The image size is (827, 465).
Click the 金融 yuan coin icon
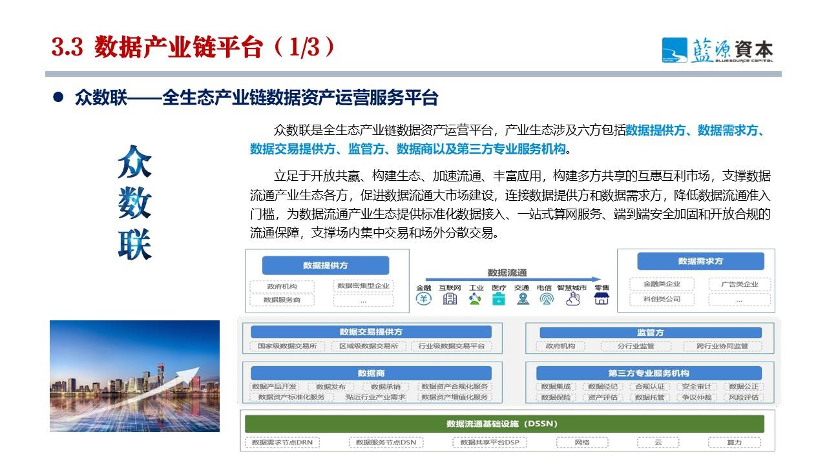pos(423,298)
